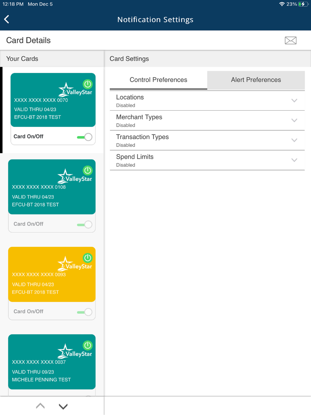Viewport: 311px width, 415px height.
Task: Expand the Transaction Types chevron
Action: [294, 140]
